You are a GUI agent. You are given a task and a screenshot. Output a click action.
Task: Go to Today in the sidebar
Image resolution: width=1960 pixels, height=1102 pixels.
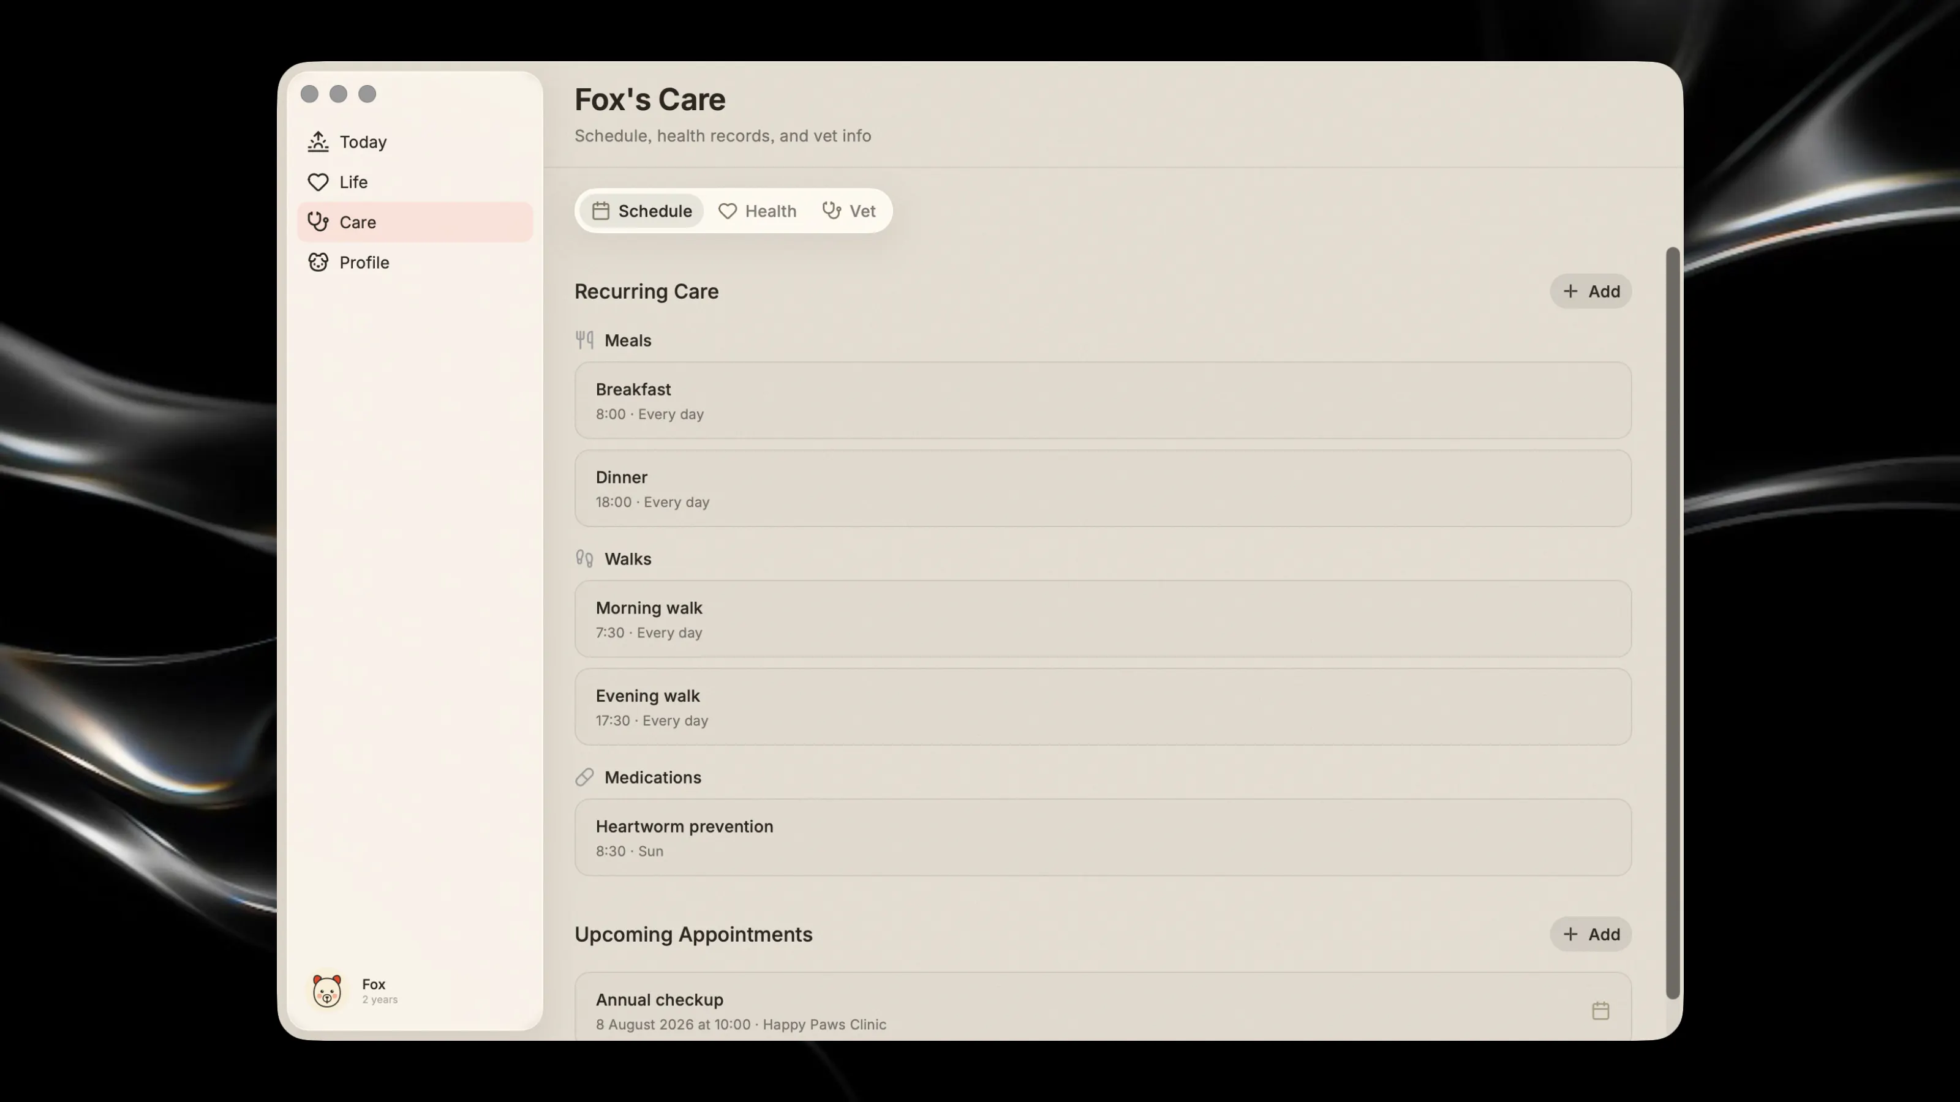(415, 141)
